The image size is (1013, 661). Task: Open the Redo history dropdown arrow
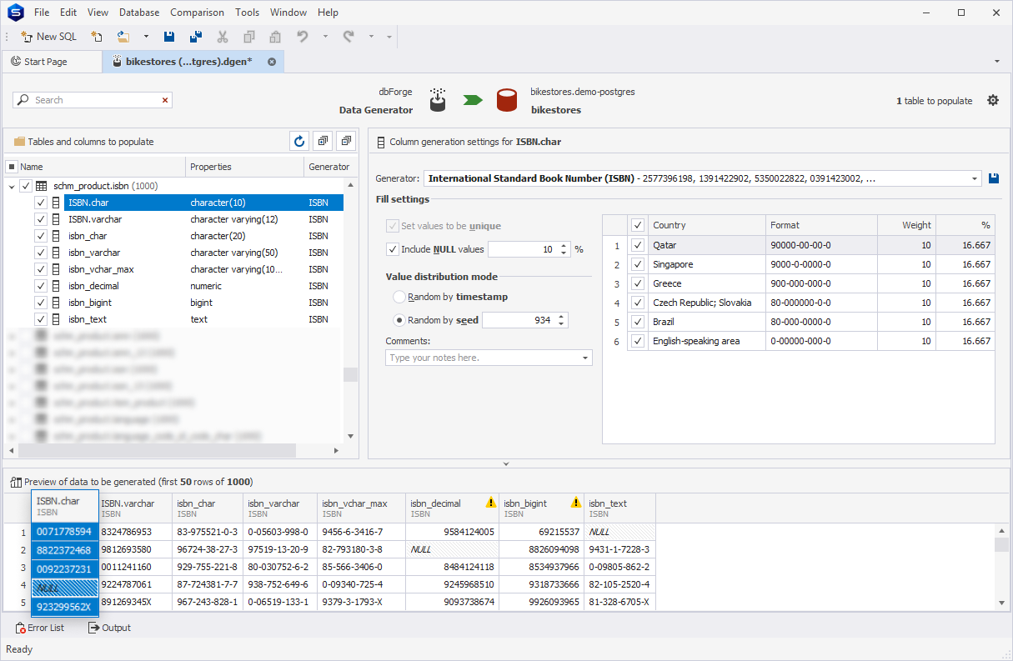click(x=371, y=37)
